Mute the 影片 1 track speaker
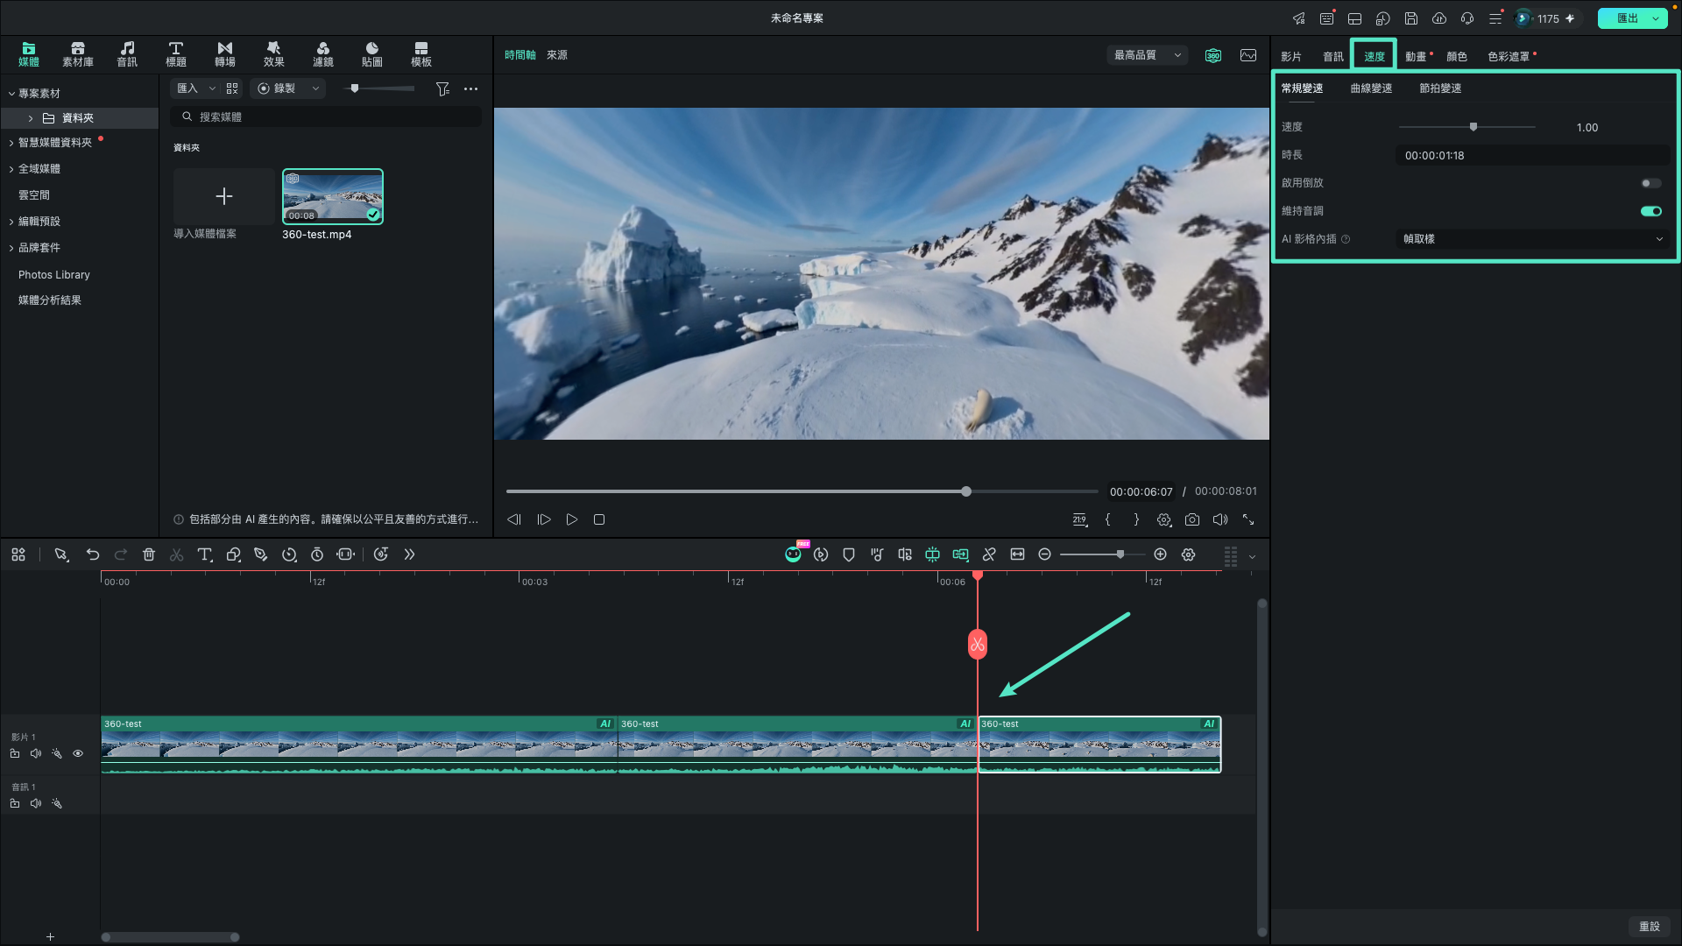The height and width of the screenshot is (946, 1682). [x=36, y=753]
